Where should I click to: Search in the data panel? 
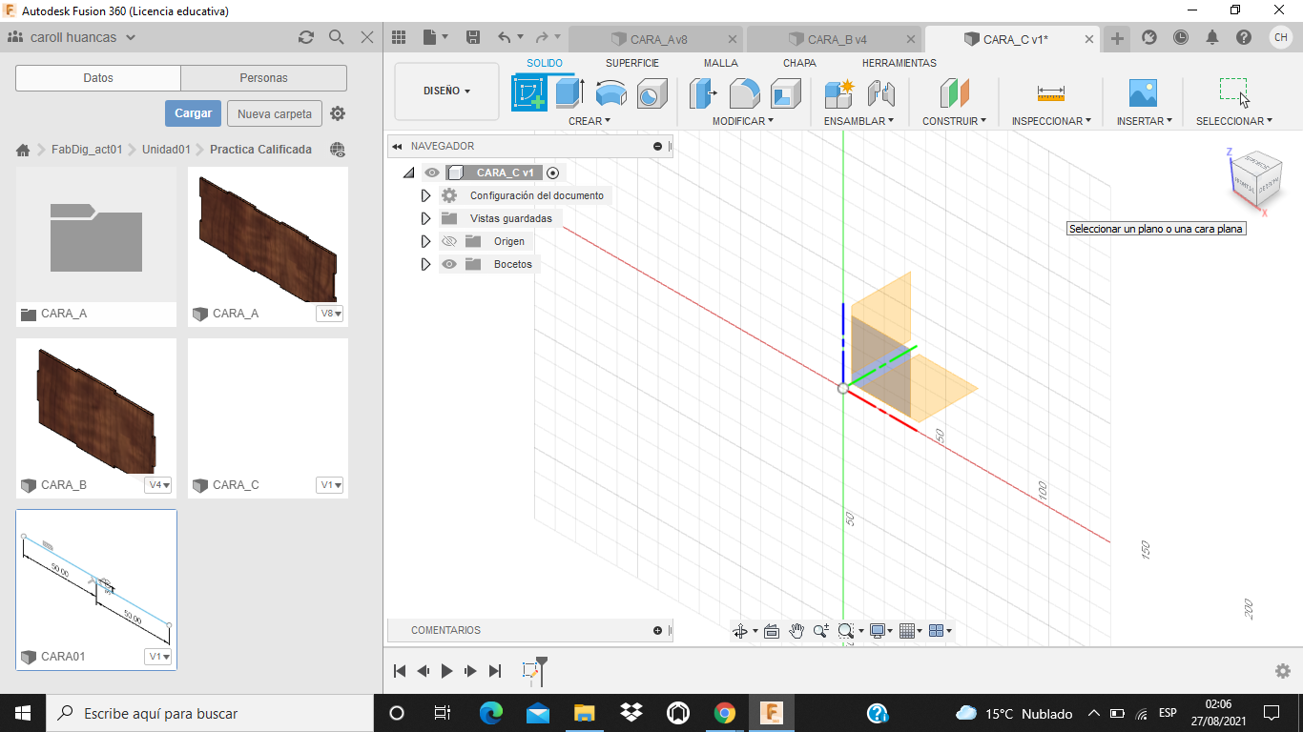coord(336,37)
